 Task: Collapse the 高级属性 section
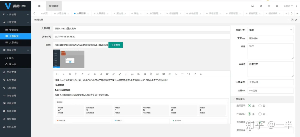pyautogui.click(x=262, y=99)
